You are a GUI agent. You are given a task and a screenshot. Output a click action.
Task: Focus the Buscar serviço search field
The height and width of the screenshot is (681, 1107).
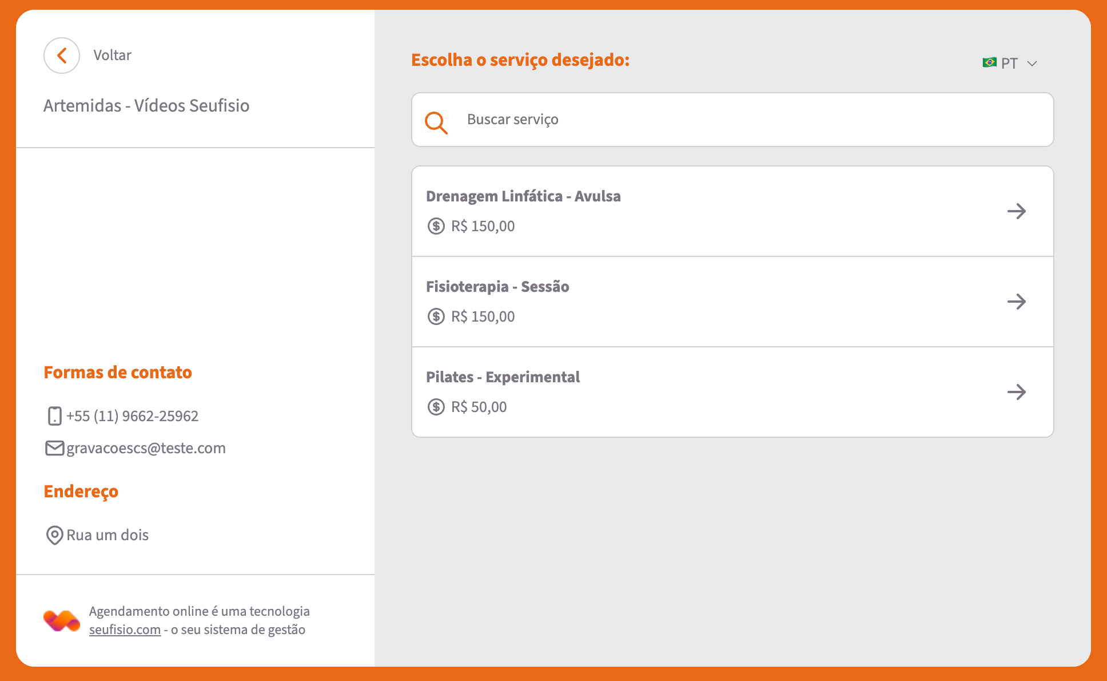point(743,120)
